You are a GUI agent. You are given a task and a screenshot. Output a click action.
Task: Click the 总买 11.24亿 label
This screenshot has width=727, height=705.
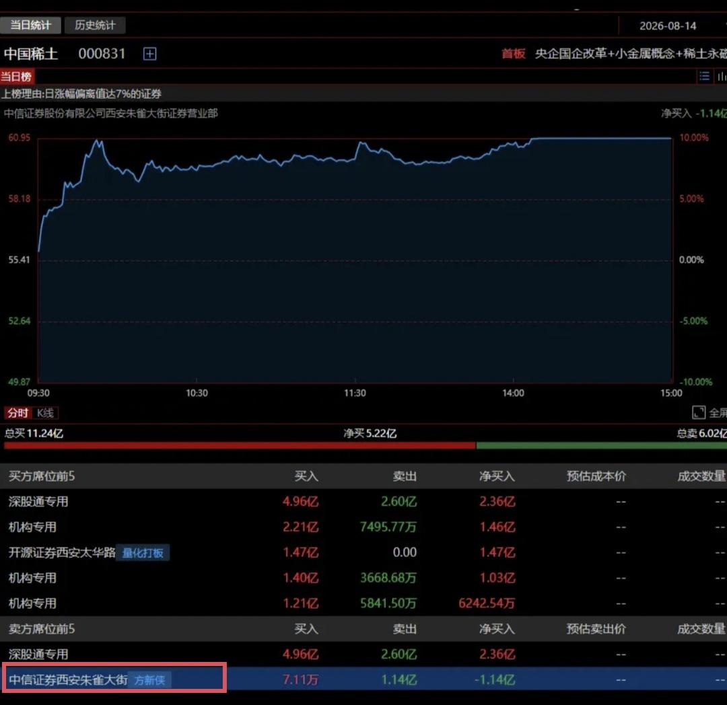[34, 433]
